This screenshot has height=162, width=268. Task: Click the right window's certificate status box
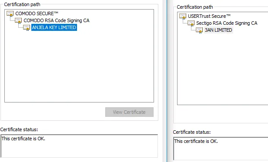(221, 149)
